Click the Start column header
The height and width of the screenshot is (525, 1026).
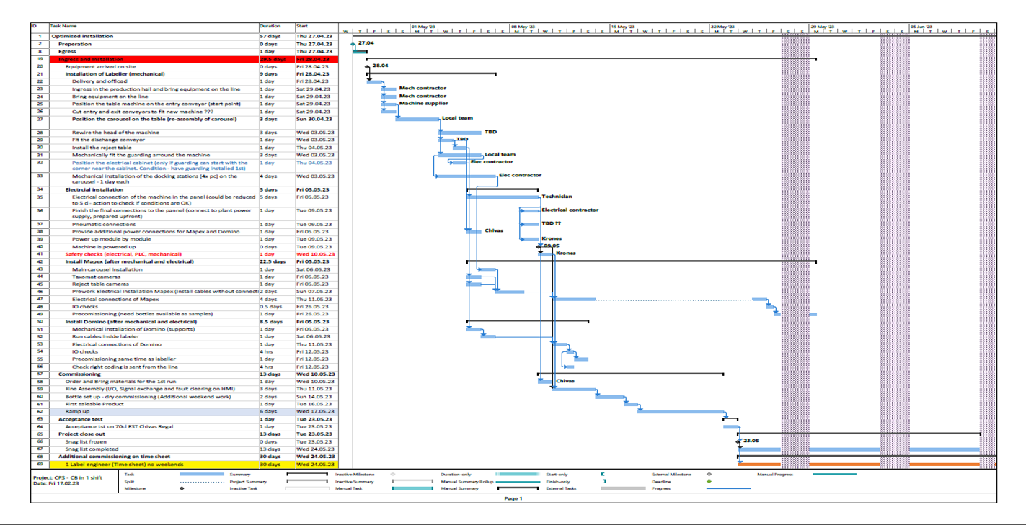[301, 26]
